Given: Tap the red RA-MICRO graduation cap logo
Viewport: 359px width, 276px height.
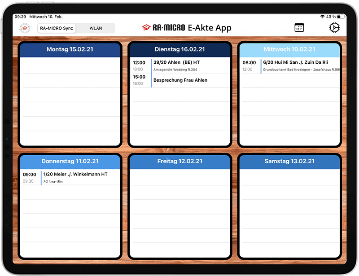Looking at the screenshot, I should [146, 28].
